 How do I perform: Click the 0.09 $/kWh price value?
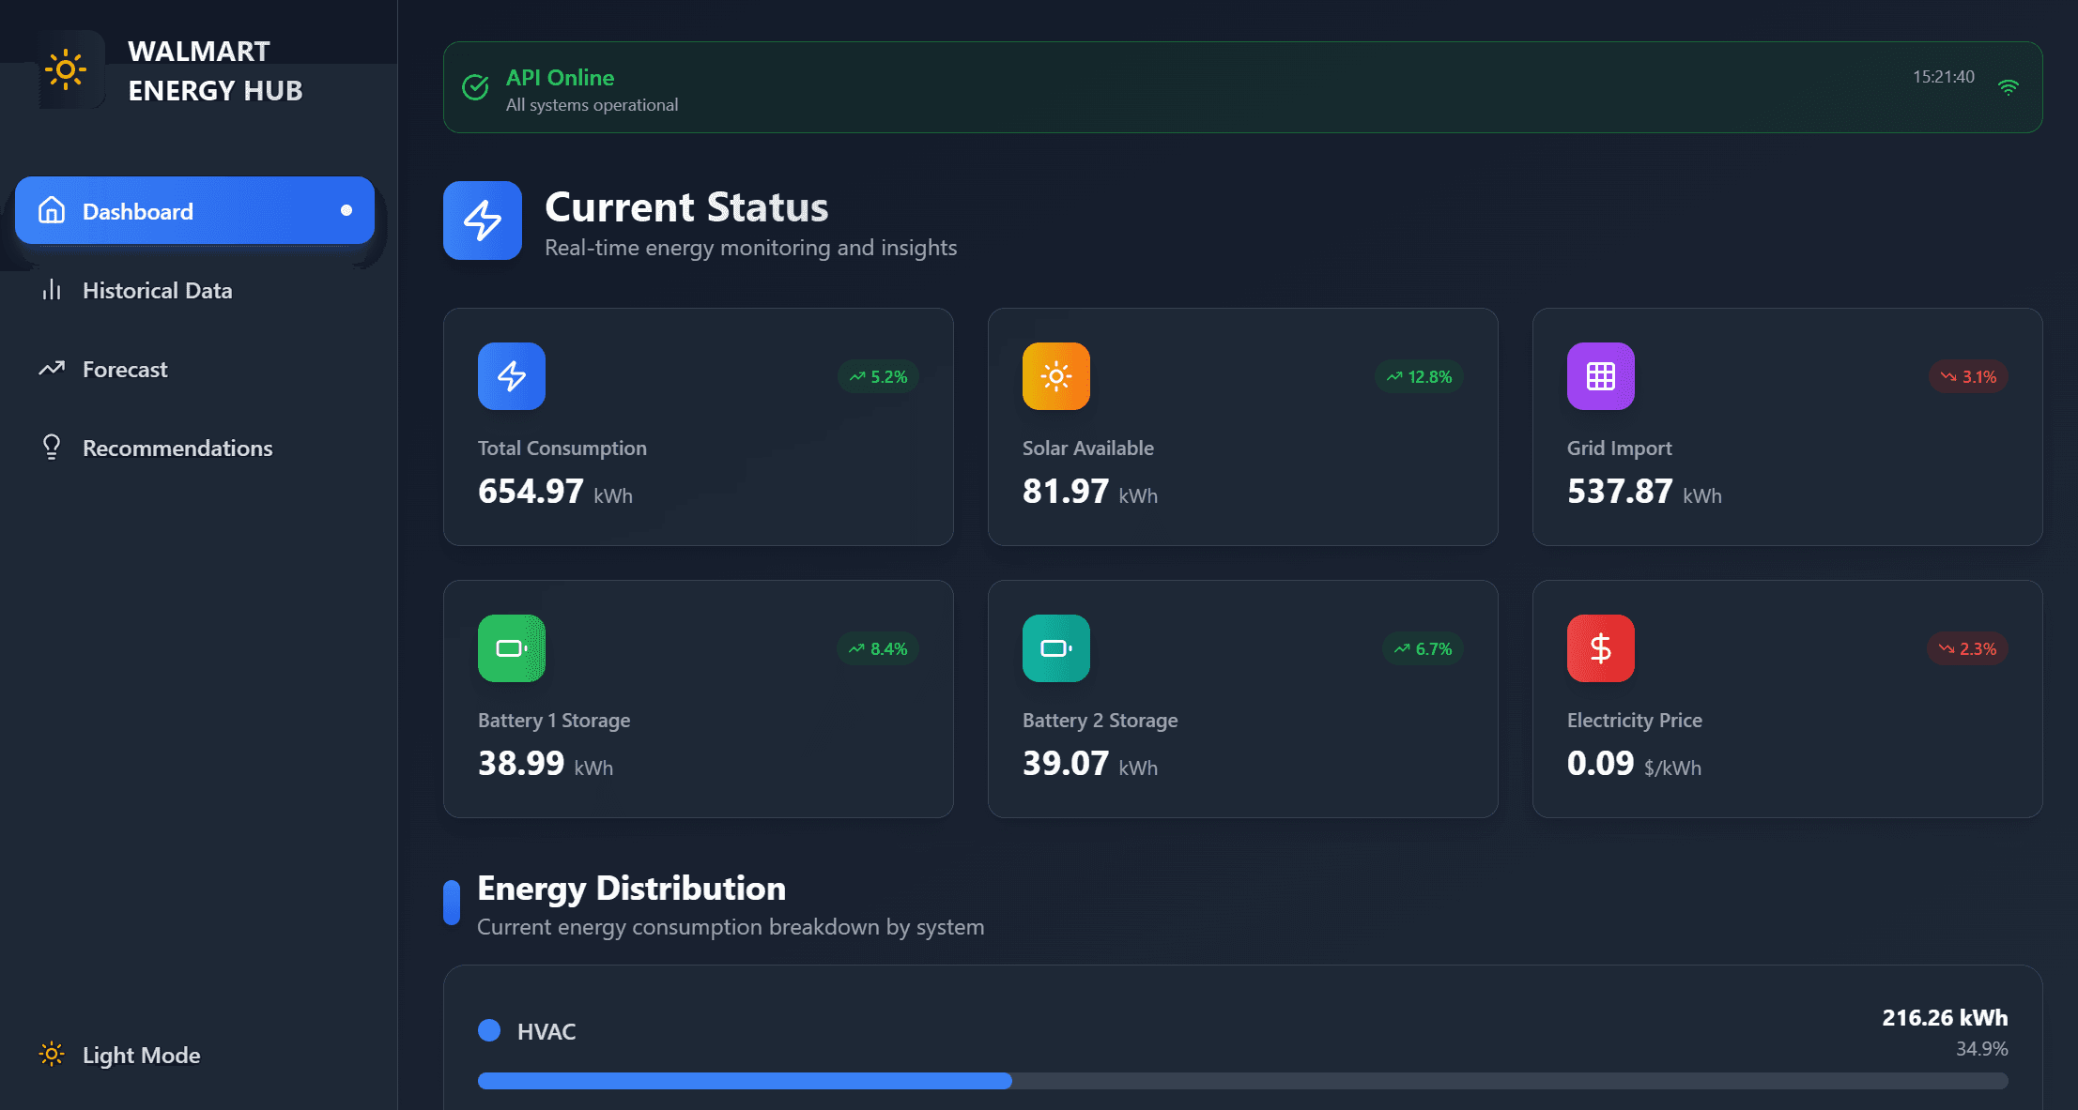(1634, 764)
